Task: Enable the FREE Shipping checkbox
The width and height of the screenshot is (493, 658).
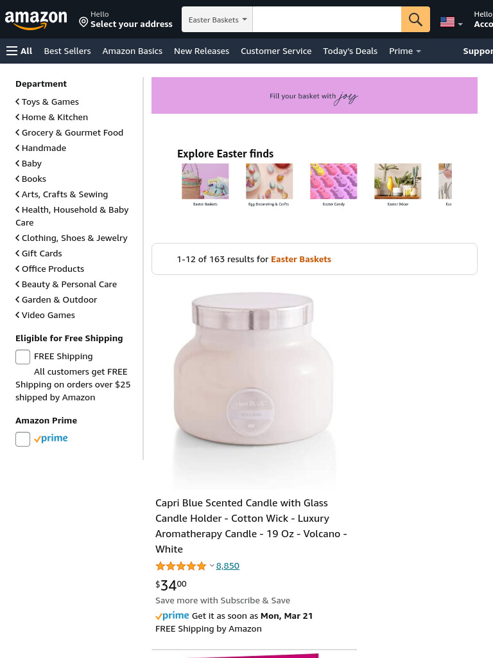Action: coord(22,357)
